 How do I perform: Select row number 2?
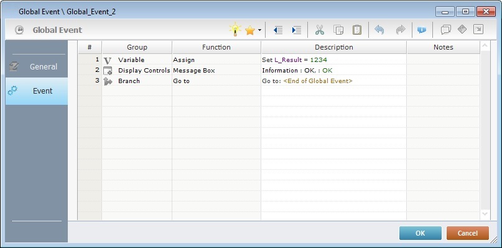point(90,70)
